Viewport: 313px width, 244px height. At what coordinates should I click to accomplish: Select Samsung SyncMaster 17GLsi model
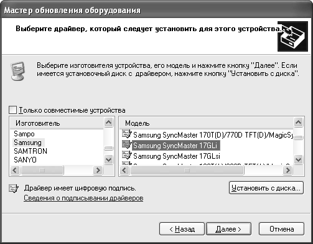(177, 156)
